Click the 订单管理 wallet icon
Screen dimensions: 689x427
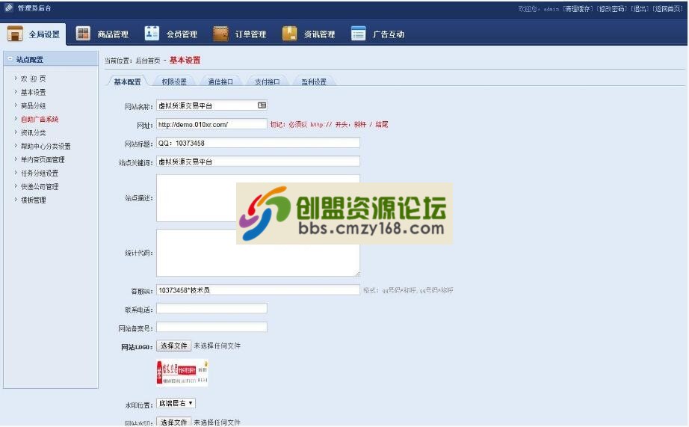click(x=220, y=34)
